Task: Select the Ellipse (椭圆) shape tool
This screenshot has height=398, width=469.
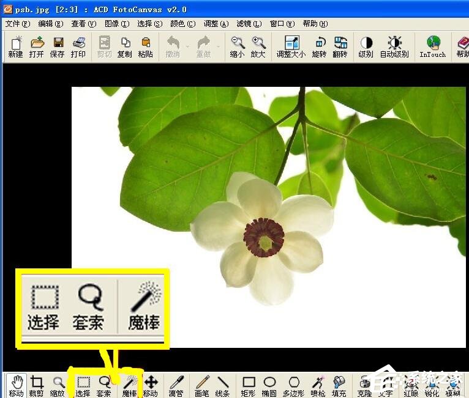Action: (x=269, y=386)
